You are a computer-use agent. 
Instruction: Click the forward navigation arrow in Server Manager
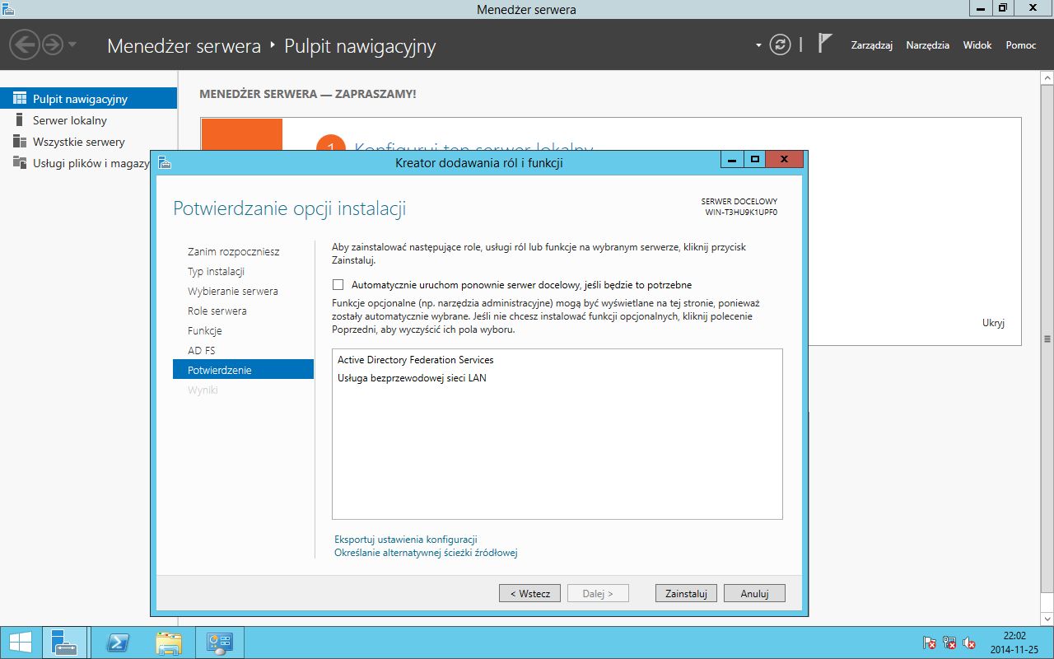pos(52,44)
